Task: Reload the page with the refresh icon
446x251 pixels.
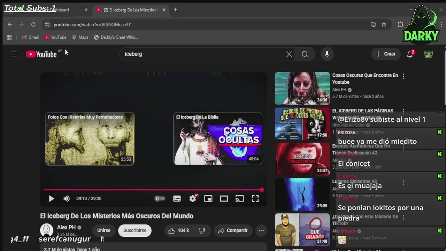Action: (33, 24)
